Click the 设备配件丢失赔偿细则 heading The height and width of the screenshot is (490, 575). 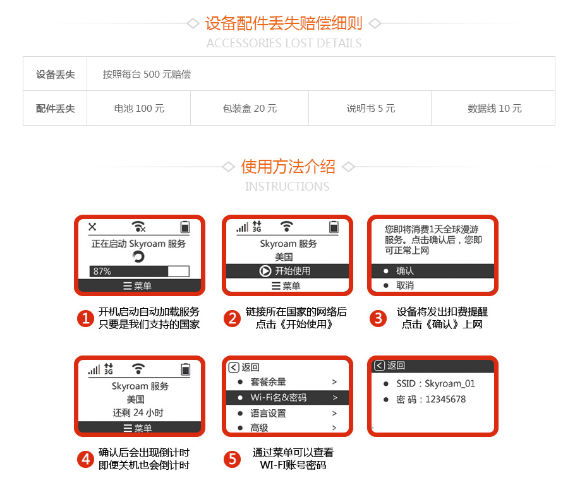[284, 23]
